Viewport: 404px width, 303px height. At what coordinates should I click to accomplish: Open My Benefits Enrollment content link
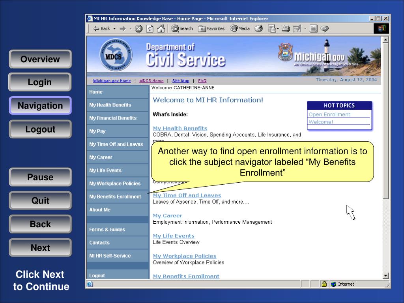click(186, 276)
